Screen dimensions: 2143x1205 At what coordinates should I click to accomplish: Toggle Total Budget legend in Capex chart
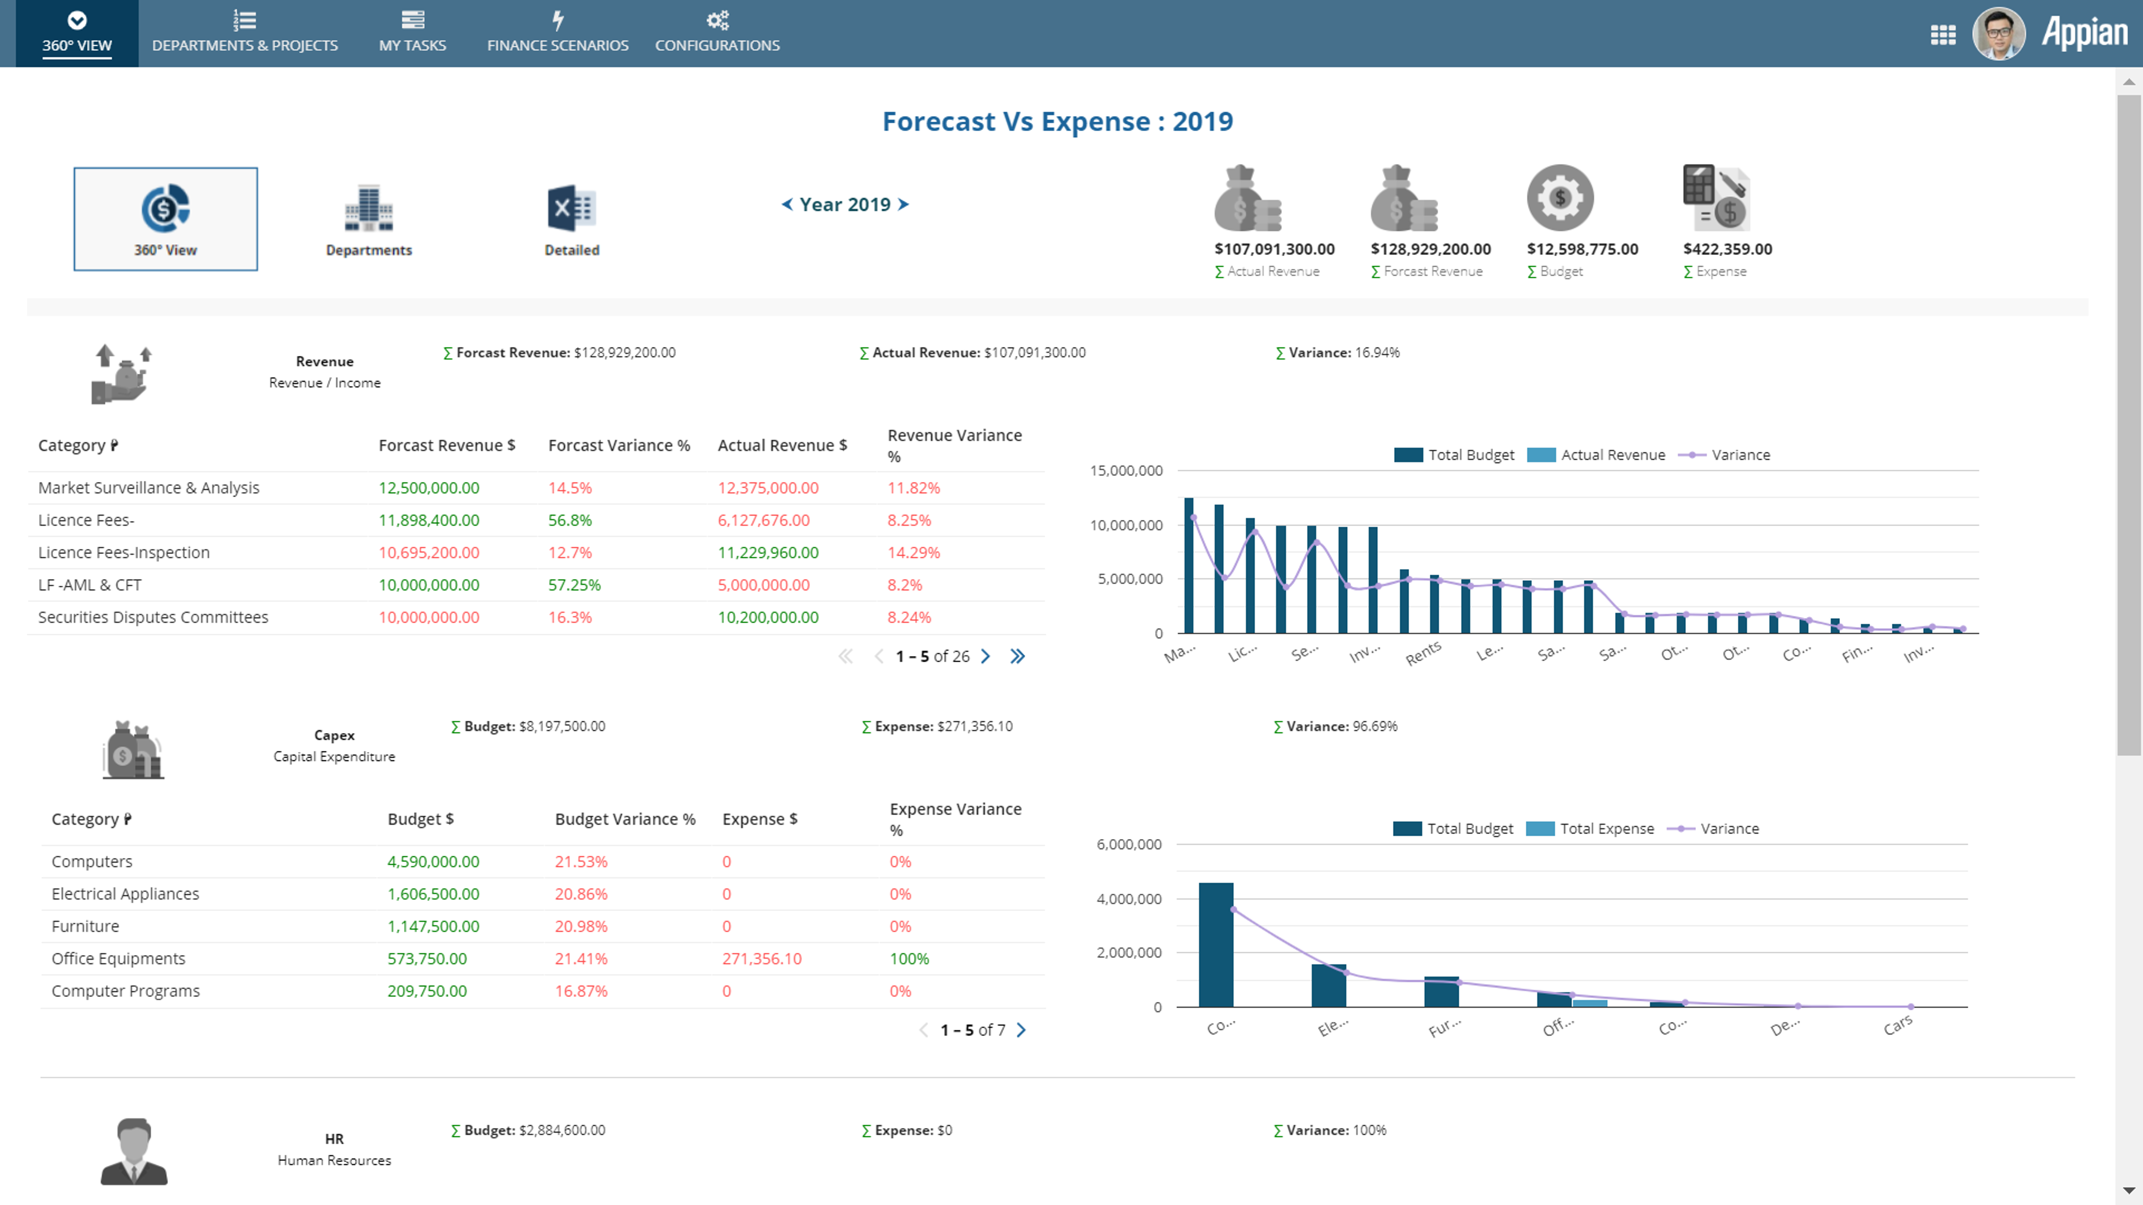point(1453,829)
